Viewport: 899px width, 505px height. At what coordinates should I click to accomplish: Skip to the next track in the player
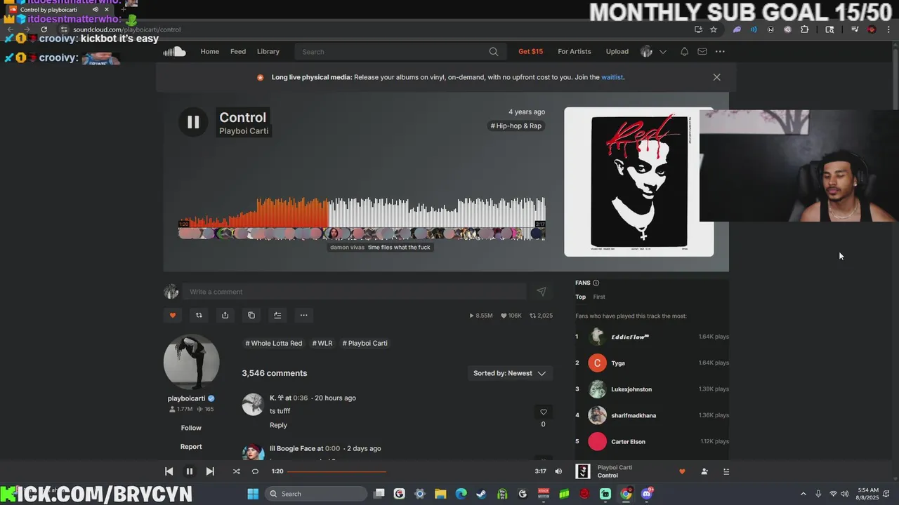(x=210, y=471)
